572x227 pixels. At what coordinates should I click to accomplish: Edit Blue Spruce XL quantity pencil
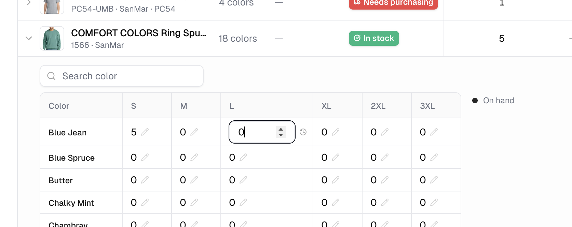[x=336, y=157]
